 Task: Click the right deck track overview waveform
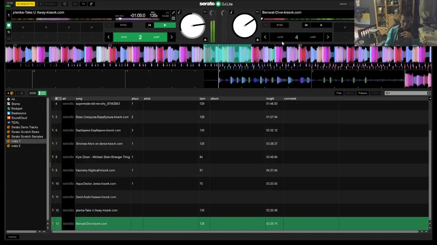tap(308, 19)
